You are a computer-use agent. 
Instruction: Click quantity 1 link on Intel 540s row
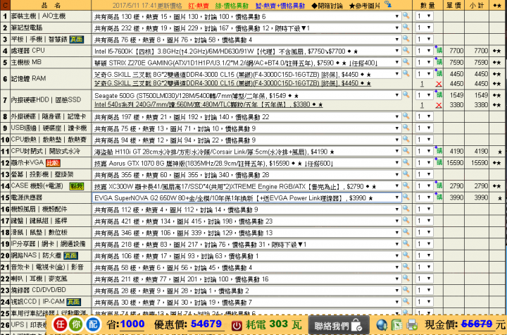click(x=422, y=105)
